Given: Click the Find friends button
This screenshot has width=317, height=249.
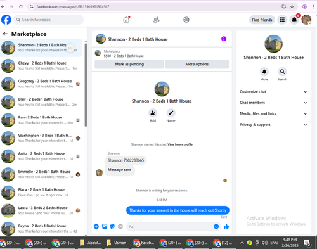Looking at the screenshot, I should coord(262,20).
